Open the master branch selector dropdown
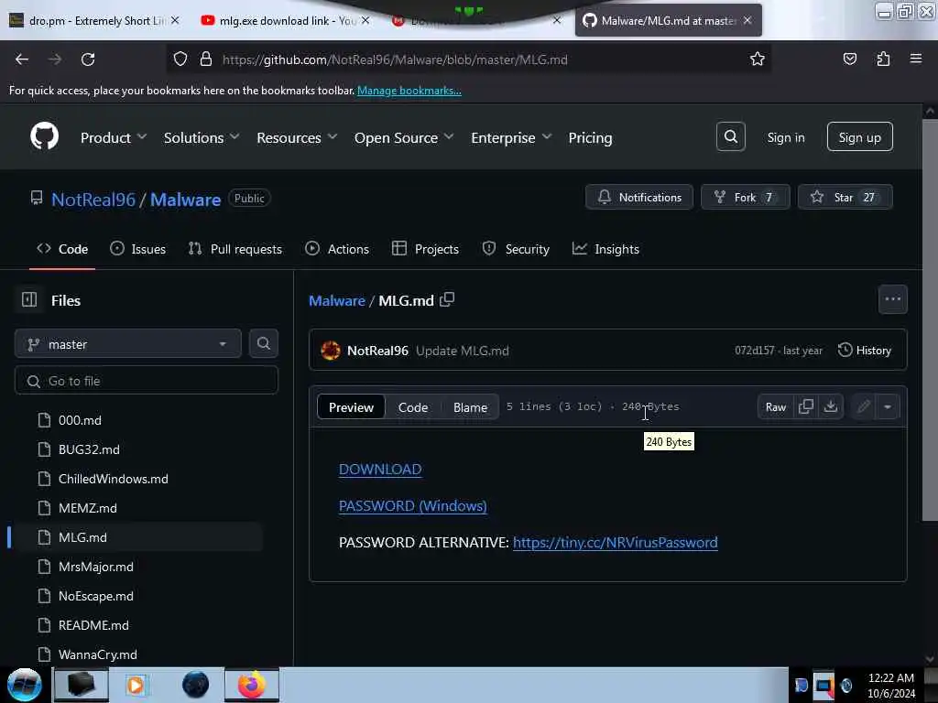This screenshot has height=703, width=938. pos(127,344)
